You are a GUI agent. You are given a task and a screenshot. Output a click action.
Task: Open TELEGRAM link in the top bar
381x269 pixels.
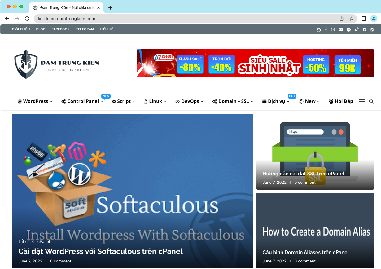point(85,29)
